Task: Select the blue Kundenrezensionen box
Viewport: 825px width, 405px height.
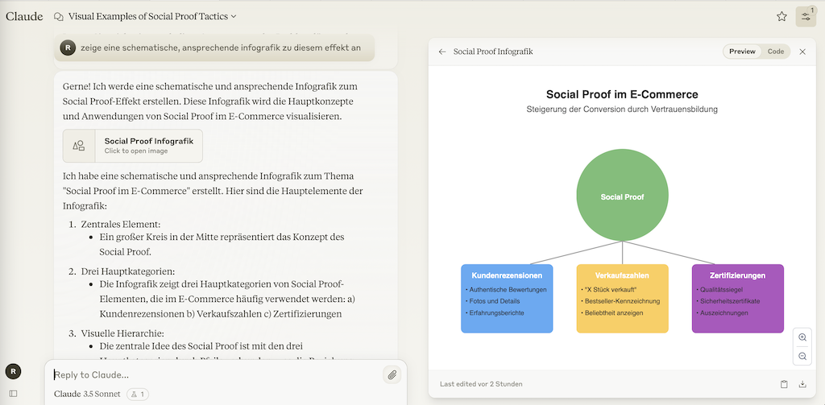Action: click(x=507, y=298)
